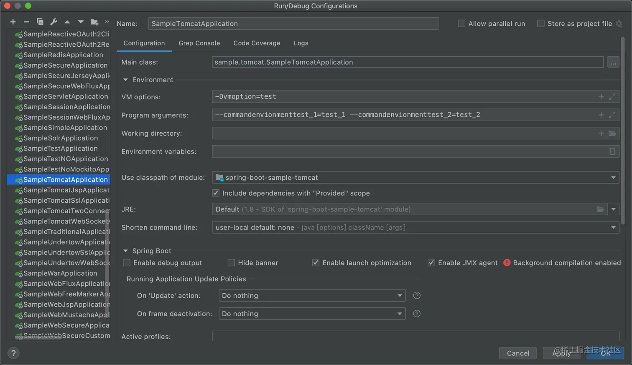Confirm with the OK button
The width and height of the screenshot is (632, 365).
click(x=606, y=353)
